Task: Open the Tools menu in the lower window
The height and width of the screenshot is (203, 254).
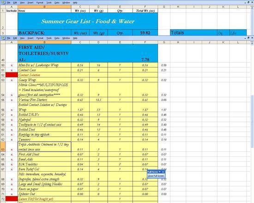Action: (x=49, y=38)
